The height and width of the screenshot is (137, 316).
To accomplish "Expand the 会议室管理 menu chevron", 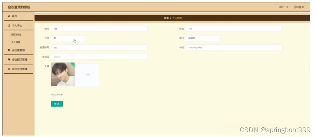I will point(30,50).
